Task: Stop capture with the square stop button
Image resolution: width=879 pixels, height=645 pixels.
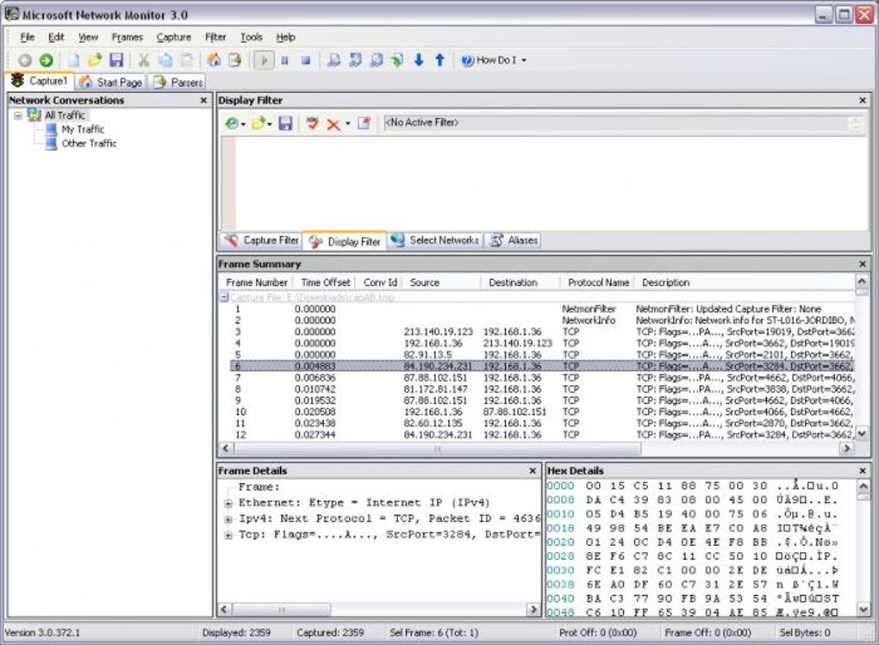Action: tap(306, 60)
